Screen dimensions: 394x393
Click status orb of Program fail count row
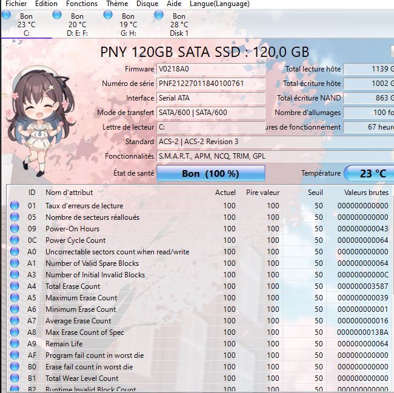pyautogui.click(x=15, y=355)
